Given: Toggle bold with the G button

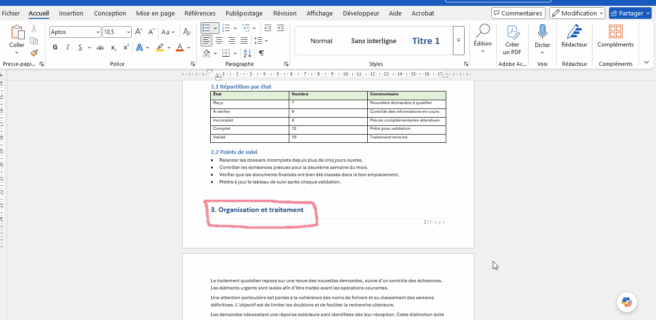Looking at the screenshot, I should point(55,47).
